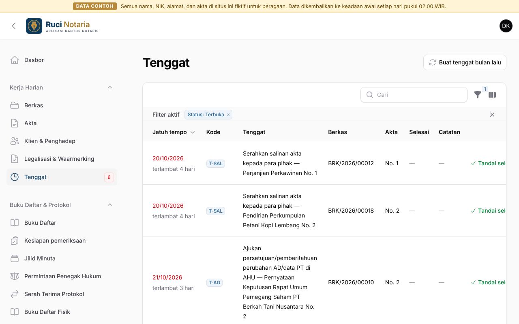Open Serah Terima Protokol page

(62, 294)
